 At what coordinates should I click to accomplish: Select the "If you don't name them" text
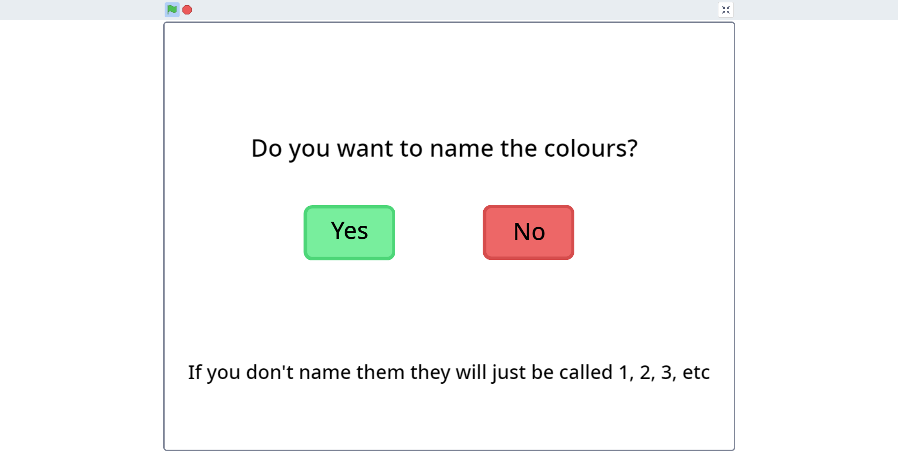tap(269, 373)
